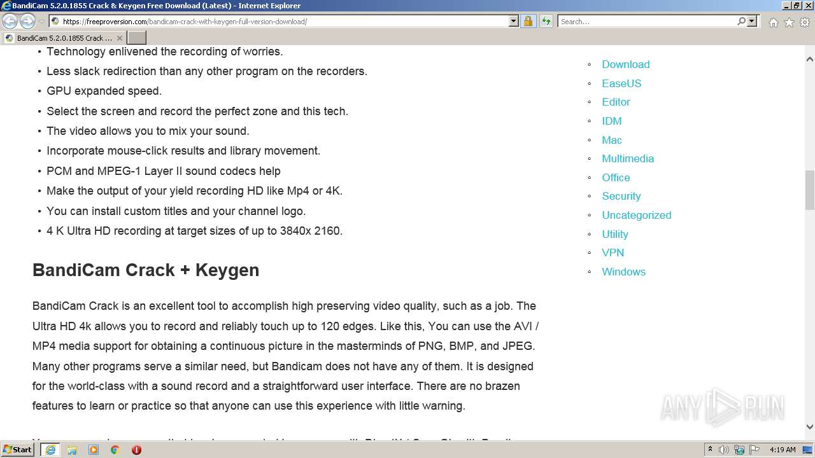Click the Internet Explorer title bar icon
The image size is (815, 458).
click(x=6, y=6)
